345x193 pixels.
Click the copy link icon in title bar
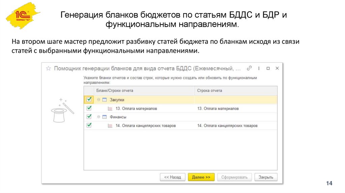tap(249, 68)
